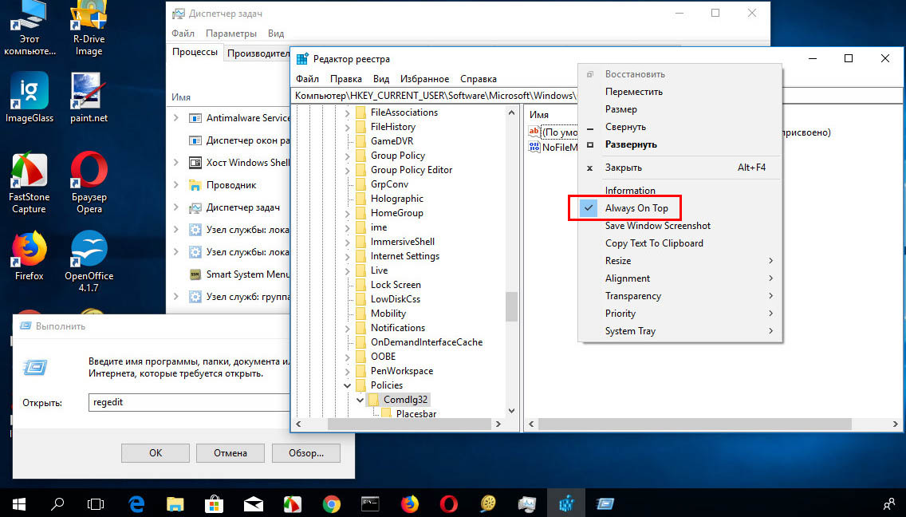
Task: Click registry address path bar
Action: (x=435, y=96)
